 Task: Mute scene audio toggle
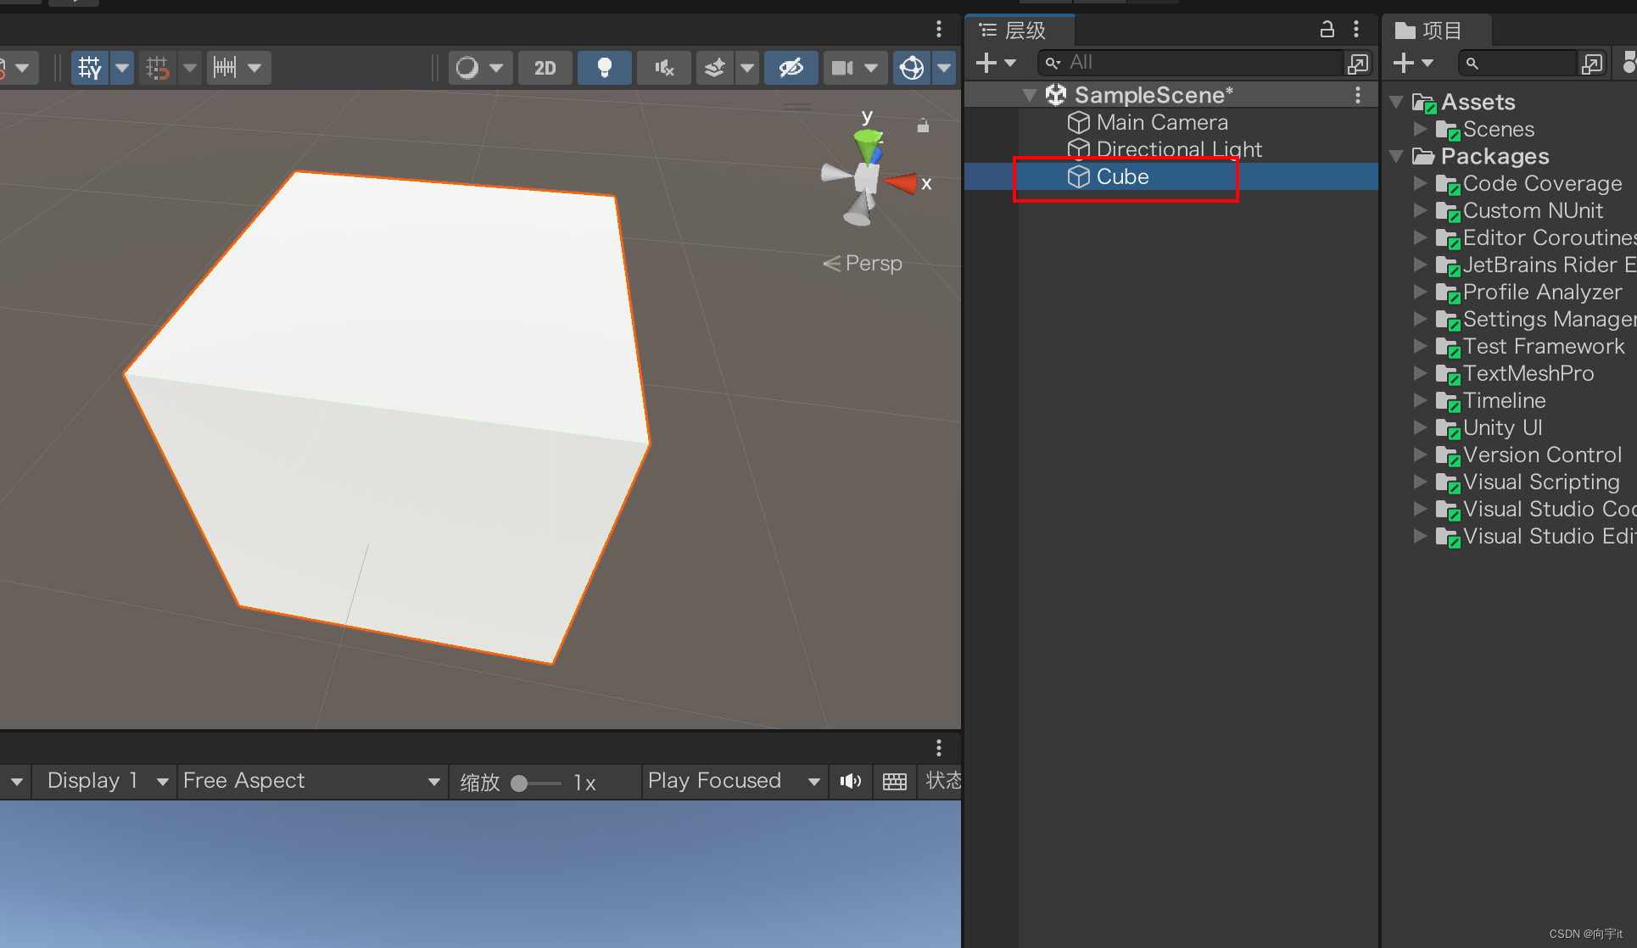664,68
